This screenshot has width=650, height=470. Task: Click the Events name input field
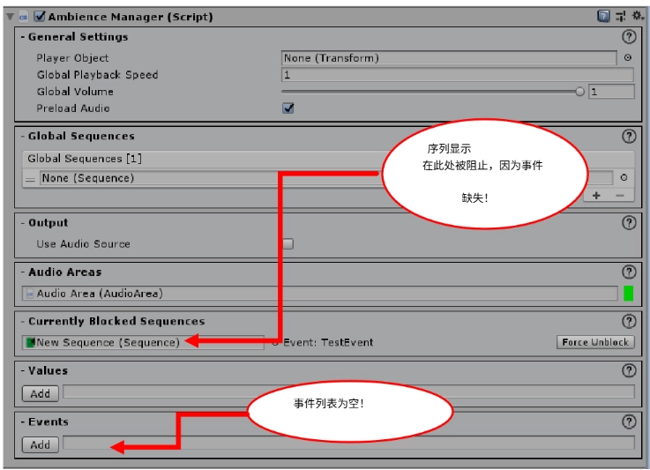[348, 443]
